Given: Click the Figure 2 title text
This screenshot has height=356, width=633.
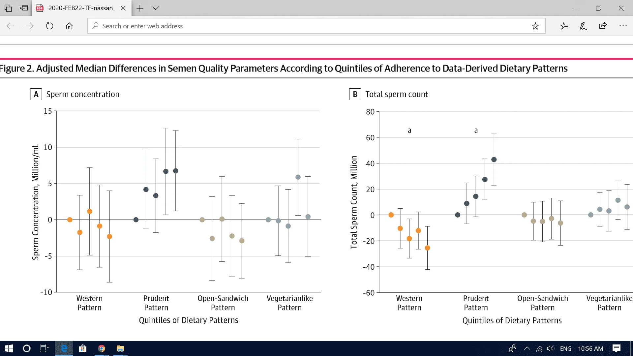Looking at the screenshot, I should [x=284, y=68].
